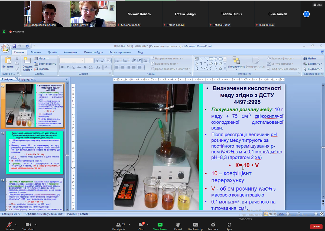Toggle underline Ч formatting
The image size is (325, 231).
coord(73,67)
